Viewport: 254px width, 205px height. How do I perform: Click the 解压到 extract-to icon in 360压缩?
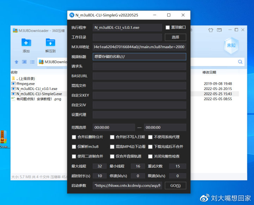click(x=50, y=43)
